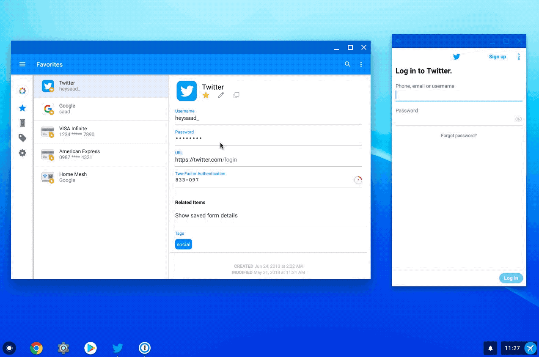539x357 pixels.
Task: Show saved form details for Twitter
Action: 206,215
